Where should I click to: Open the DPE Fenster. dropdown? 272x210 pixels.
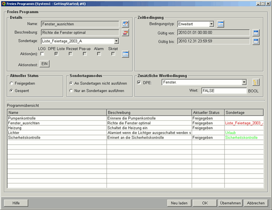pyautogui.click(x=244, y=82)
